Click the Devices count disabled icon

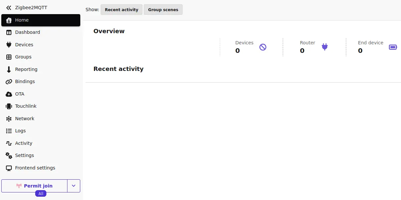(263, 47)
